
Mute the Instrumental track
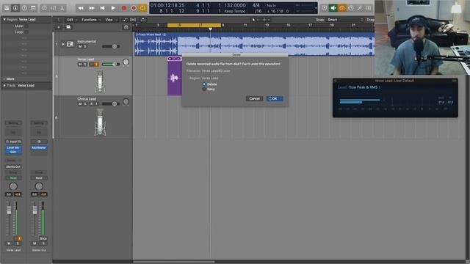click(x=80, y=46)
